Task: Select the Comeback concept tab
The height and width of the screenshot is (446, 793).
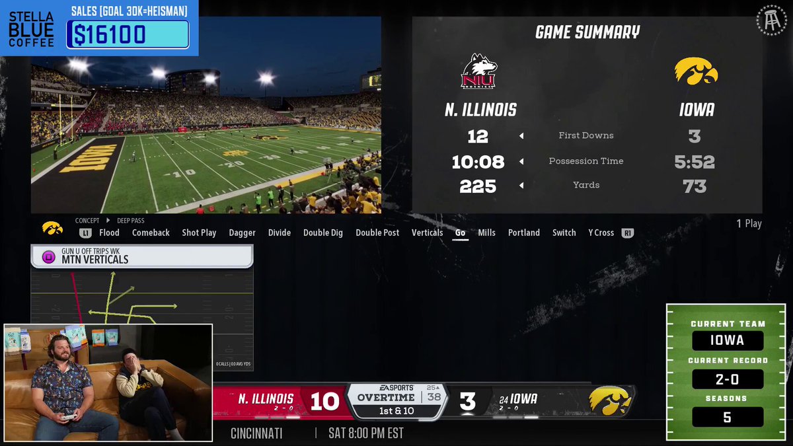Action: coord(151,233)
